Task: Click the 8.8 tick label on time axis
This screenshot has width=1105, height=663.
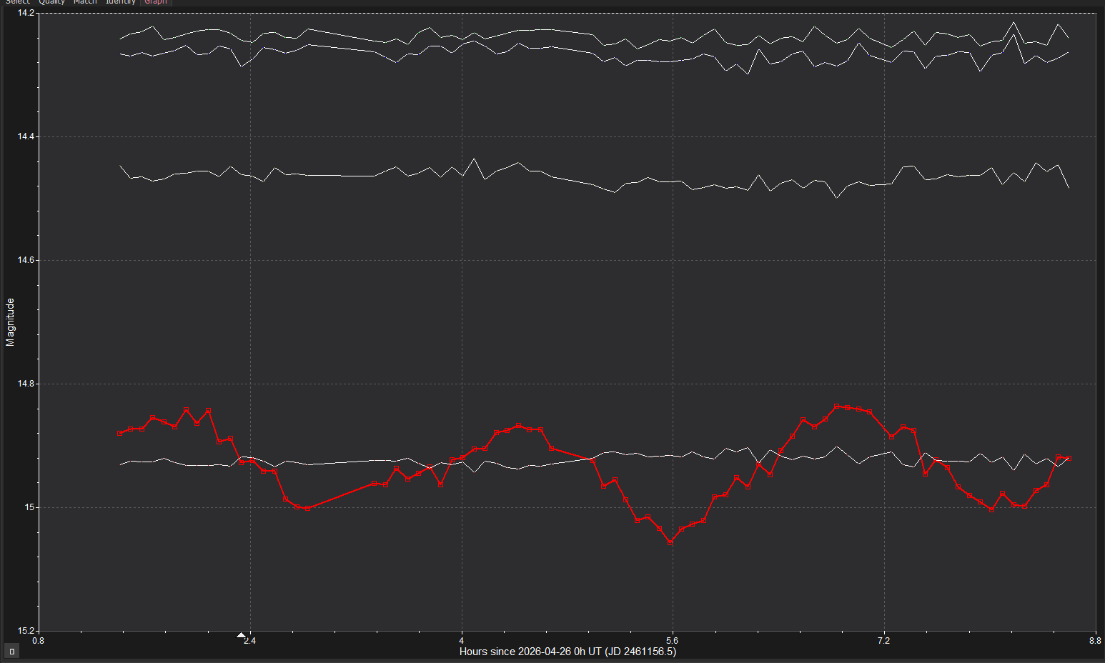Action: point(1095,641)
